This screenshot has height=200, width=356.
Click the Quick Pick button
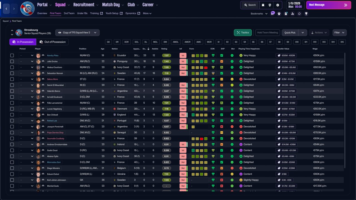(x=290, y=32)
